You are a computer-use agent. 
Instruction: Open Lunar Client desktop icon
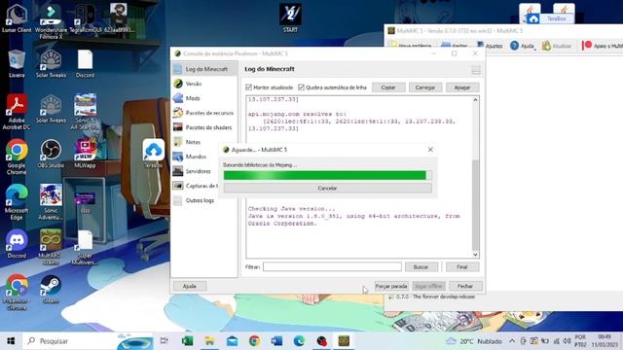click(17, 18)
